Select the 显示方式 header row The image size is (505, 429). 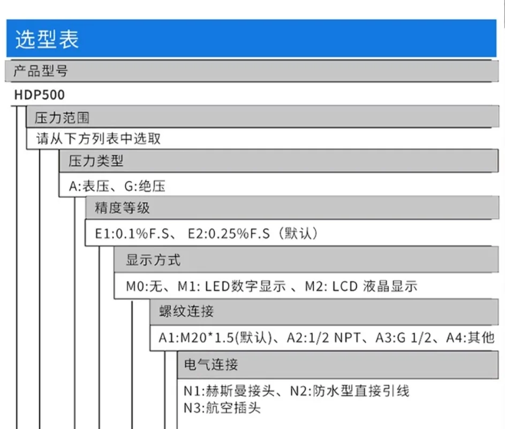coord(306,260)
